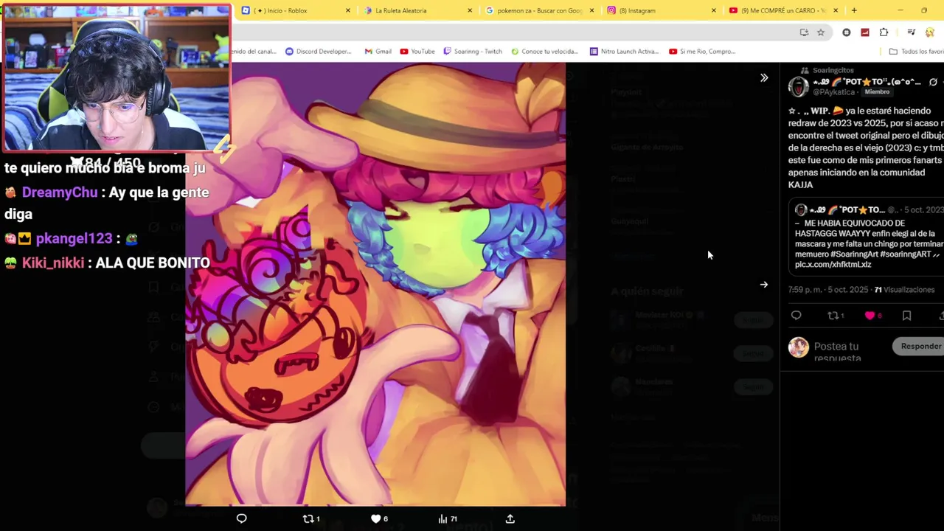
Task: Repost from the tweet panel action row
Action: click(836, 316)
